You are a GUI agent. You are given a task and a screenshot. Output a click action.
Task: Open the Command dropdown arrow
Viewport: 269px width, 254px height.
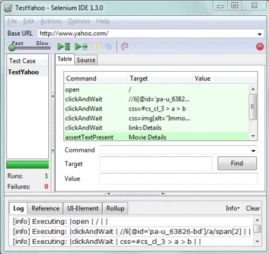[253, 150]
